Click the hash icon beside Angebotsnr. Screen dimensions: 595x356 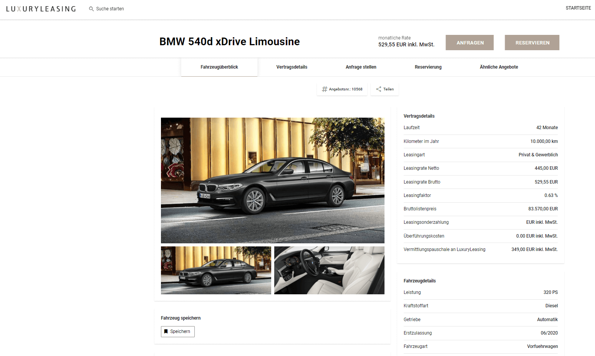pos(325,89)
